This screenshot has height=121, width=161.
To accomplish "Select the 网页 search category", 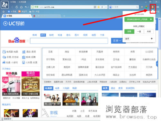I will coord(43,35).
